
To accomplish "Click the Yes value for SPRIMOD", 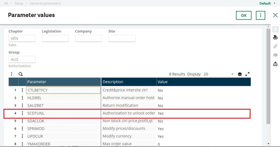I will tap(161, 129).
